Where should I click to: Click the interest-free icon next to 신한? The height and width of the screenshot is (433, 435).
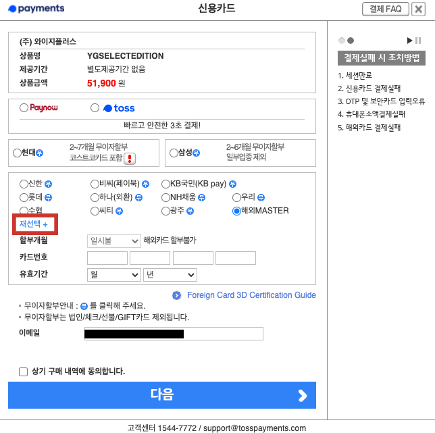(49, 184)
